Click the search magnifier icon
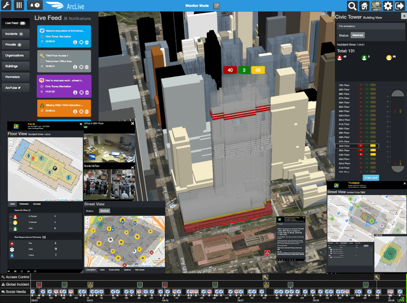 coord(352,6)
